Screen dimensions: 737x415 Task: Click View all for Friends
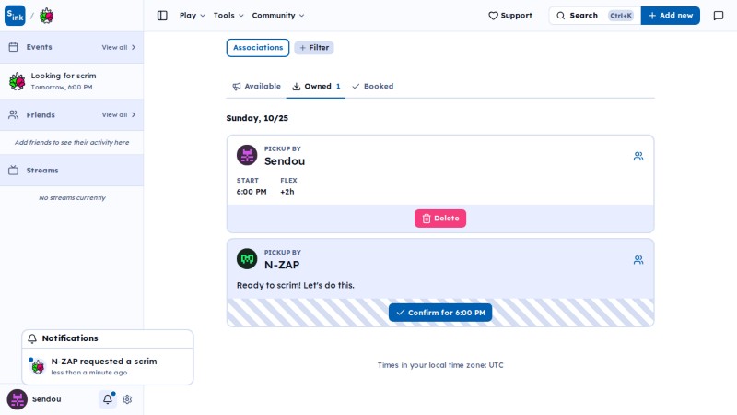(119, 114)
